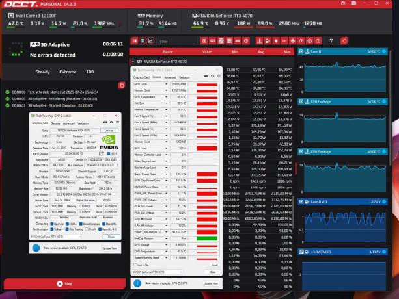
Task: Toggle the motherboard sensor filter icon
Action: coord(221,41)
